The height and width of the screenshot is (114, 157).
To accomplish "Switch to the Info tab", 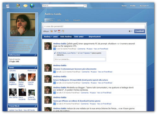I will pyautogui.click(x=59, y=20).
